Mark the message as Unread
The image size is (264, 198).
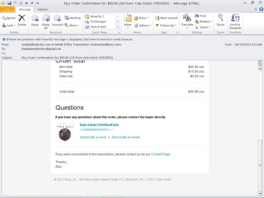tap(166, 18)
